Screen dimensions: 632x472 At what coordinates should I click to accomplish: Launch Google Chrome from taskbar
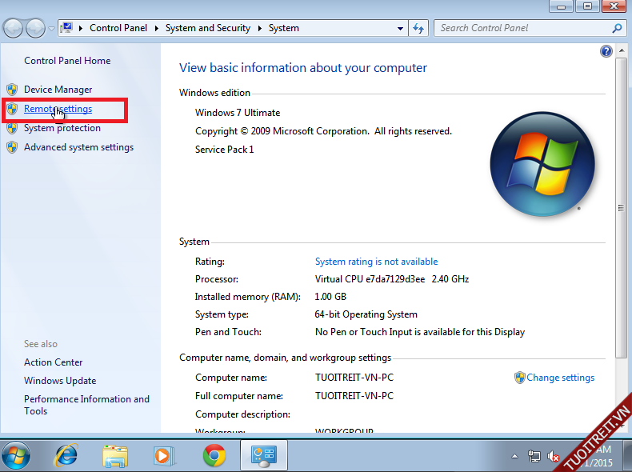click(214, 455)
